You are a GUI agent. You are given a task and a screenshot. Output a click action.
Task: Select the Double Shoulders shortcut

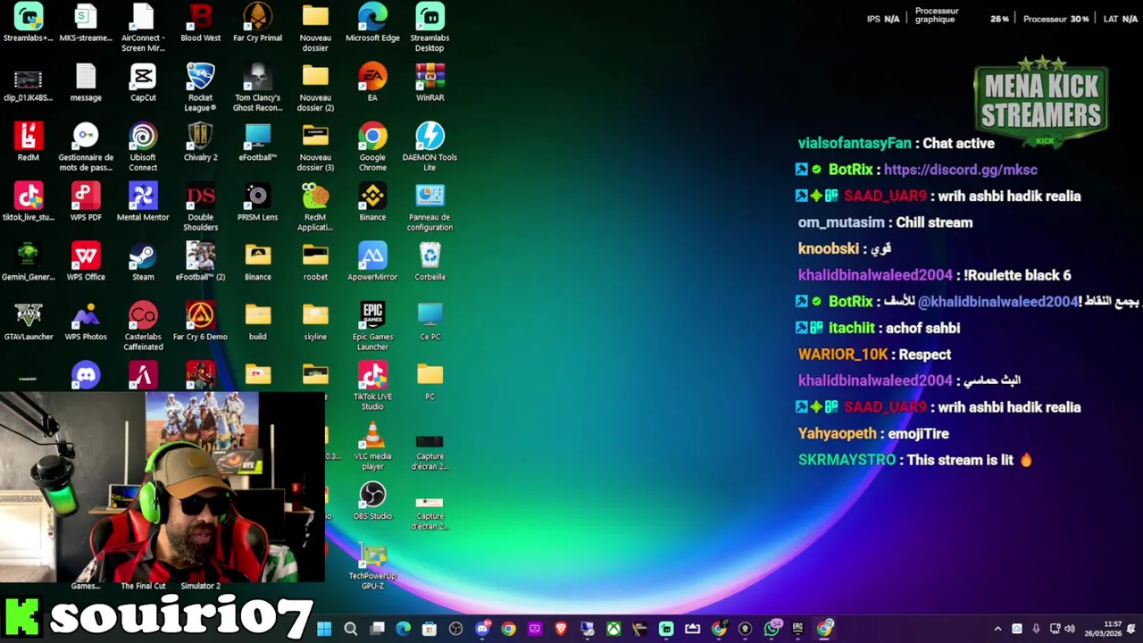(x=200, y=206)
